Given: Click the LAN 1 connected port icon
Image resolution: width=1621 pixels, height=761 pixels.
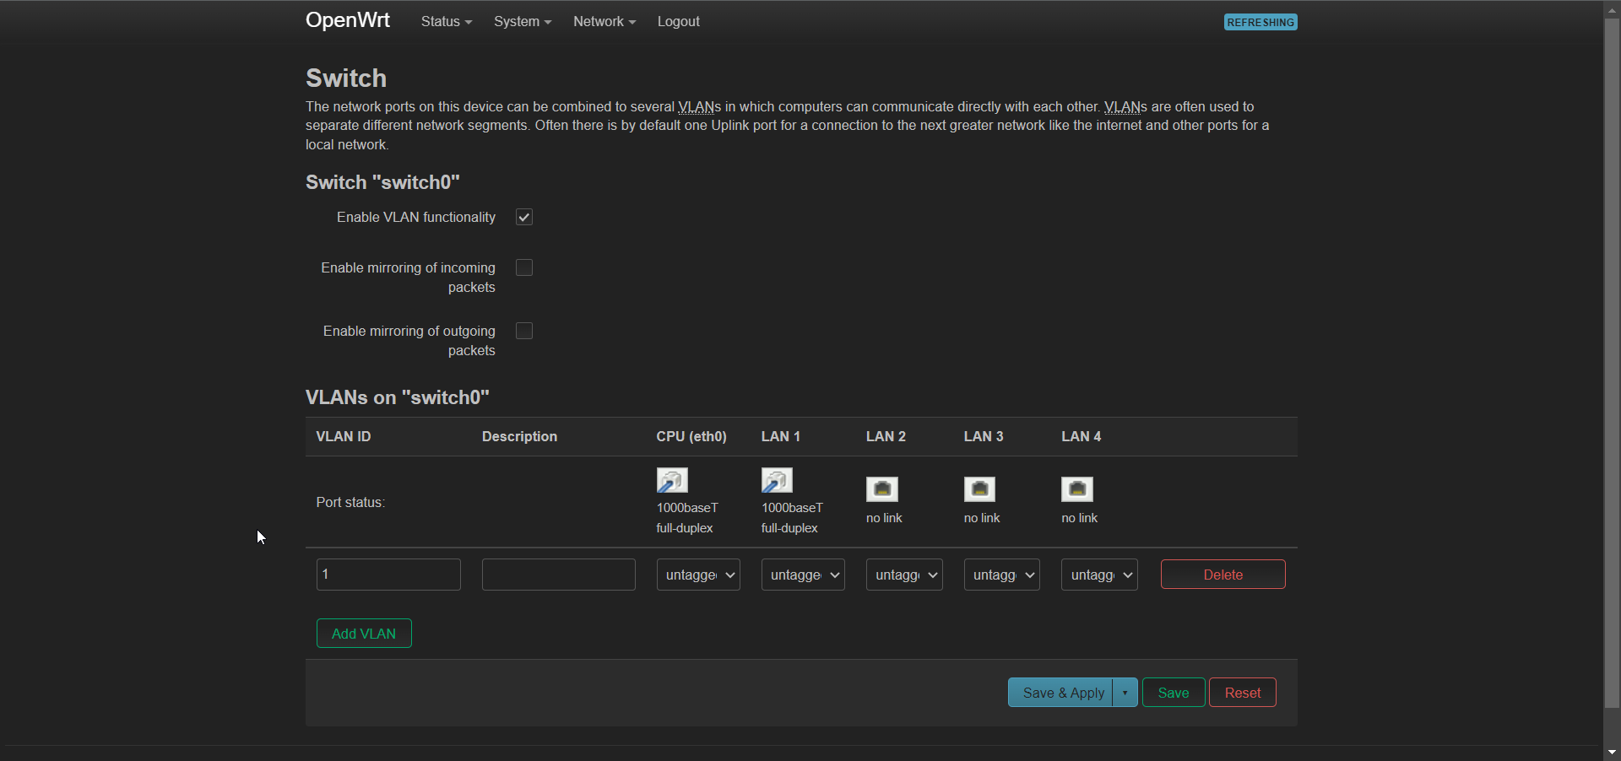Looking at the screenshot, I should (x=777, y=480).
